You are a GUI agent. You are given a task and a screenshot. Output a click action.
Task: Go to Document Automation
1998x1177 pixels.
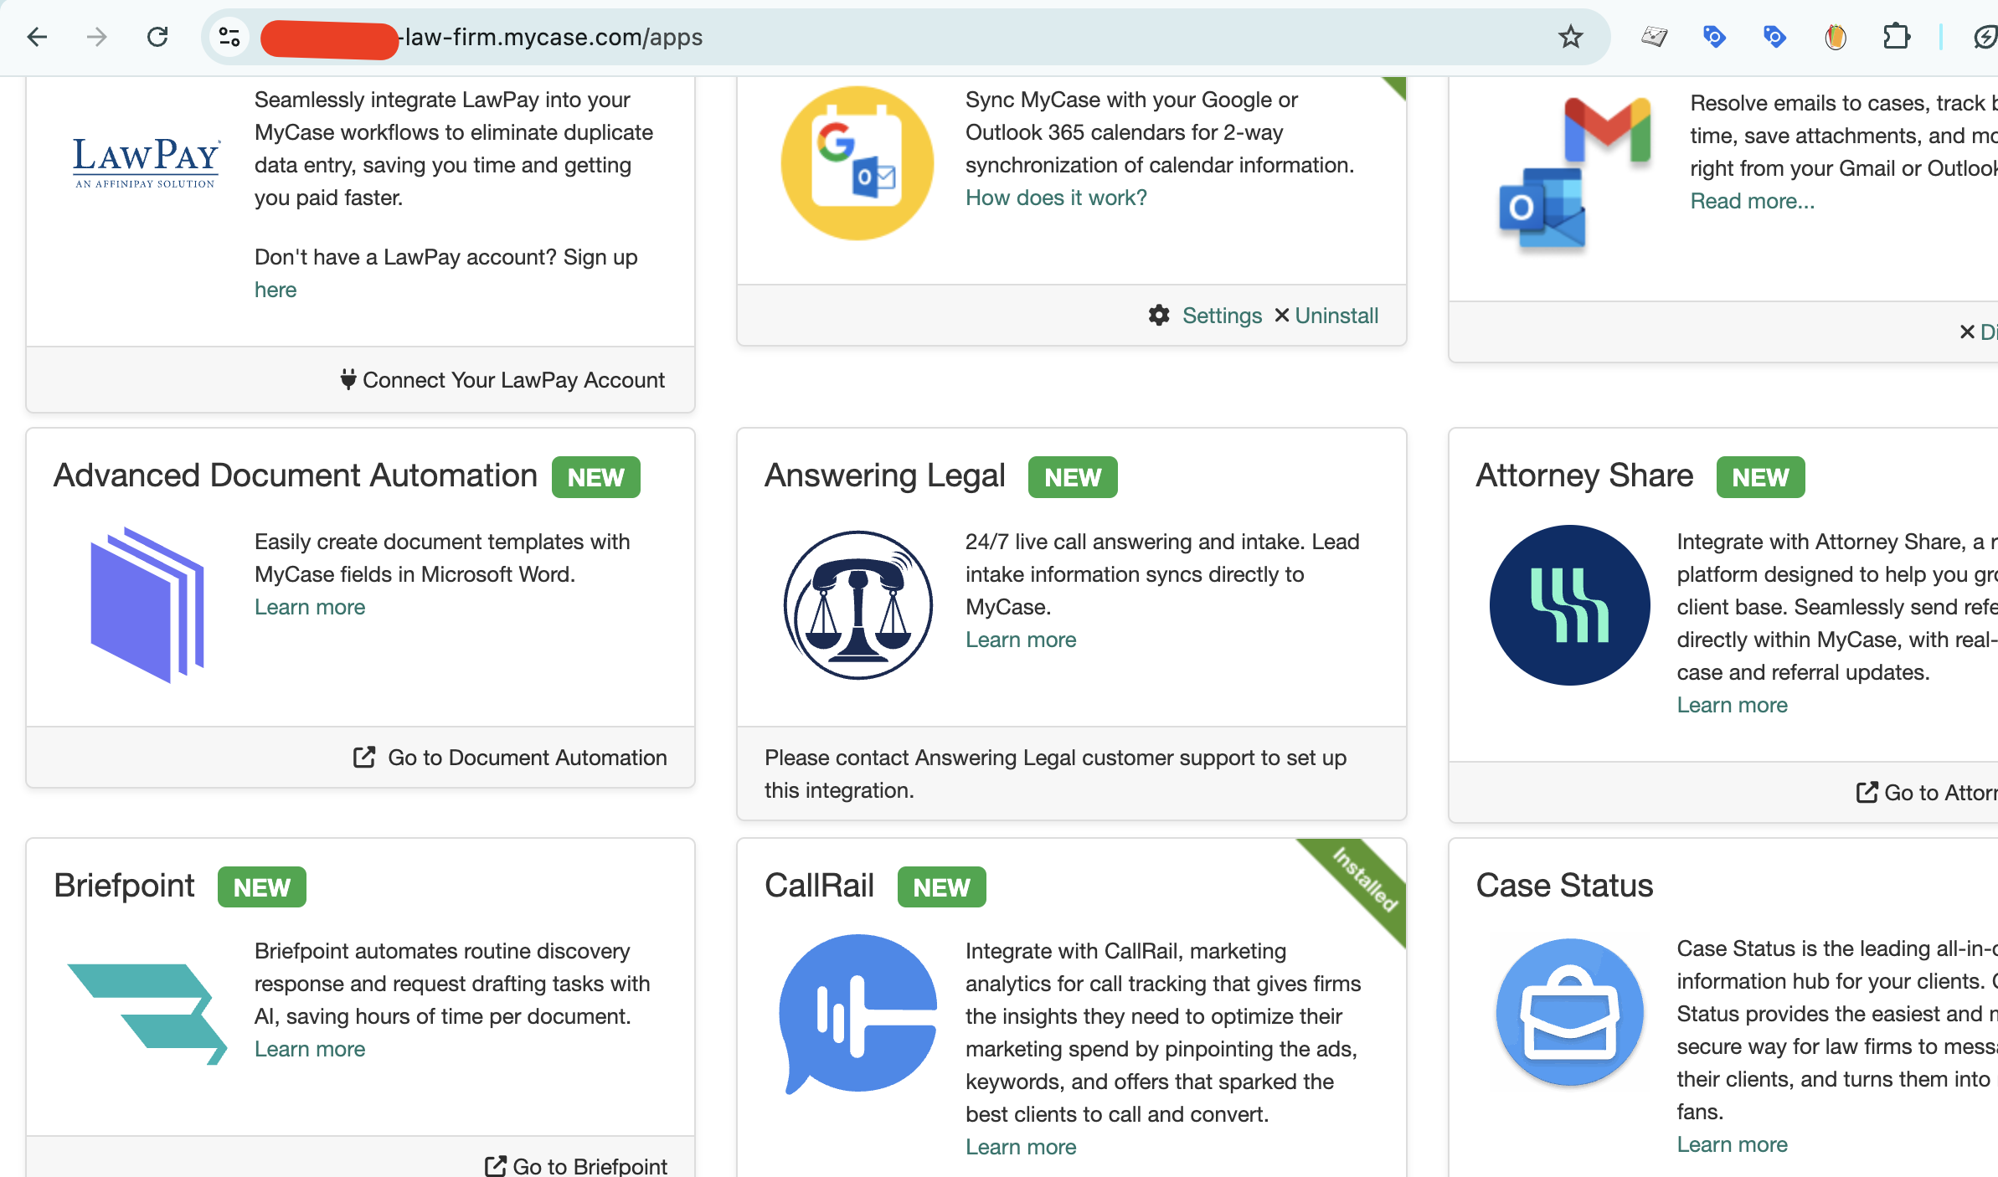[527, 758]
